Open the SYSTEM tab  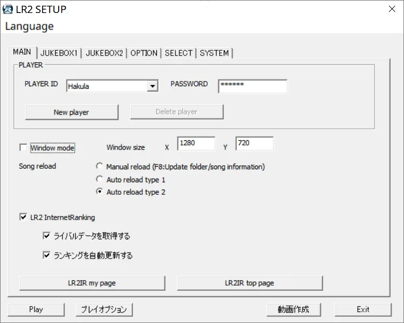pos(214,53)
